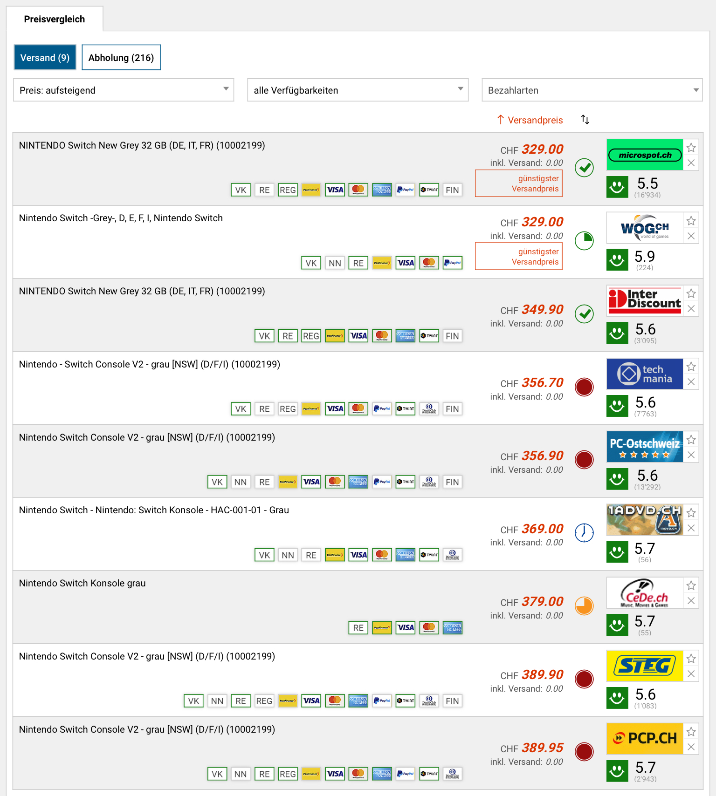716x796 pixels.
Task: Click the microspot.ch shop logo
Action: point(644,155)
